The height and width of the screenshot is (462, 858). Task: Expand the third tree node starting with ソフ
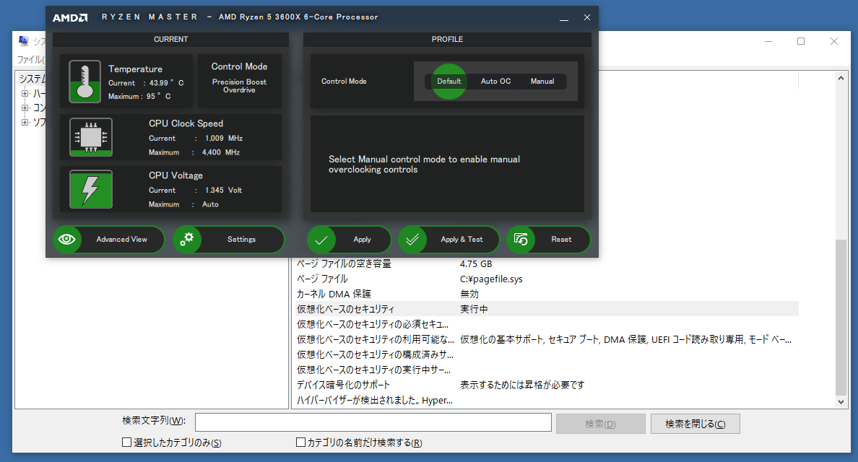click(25, 123)
